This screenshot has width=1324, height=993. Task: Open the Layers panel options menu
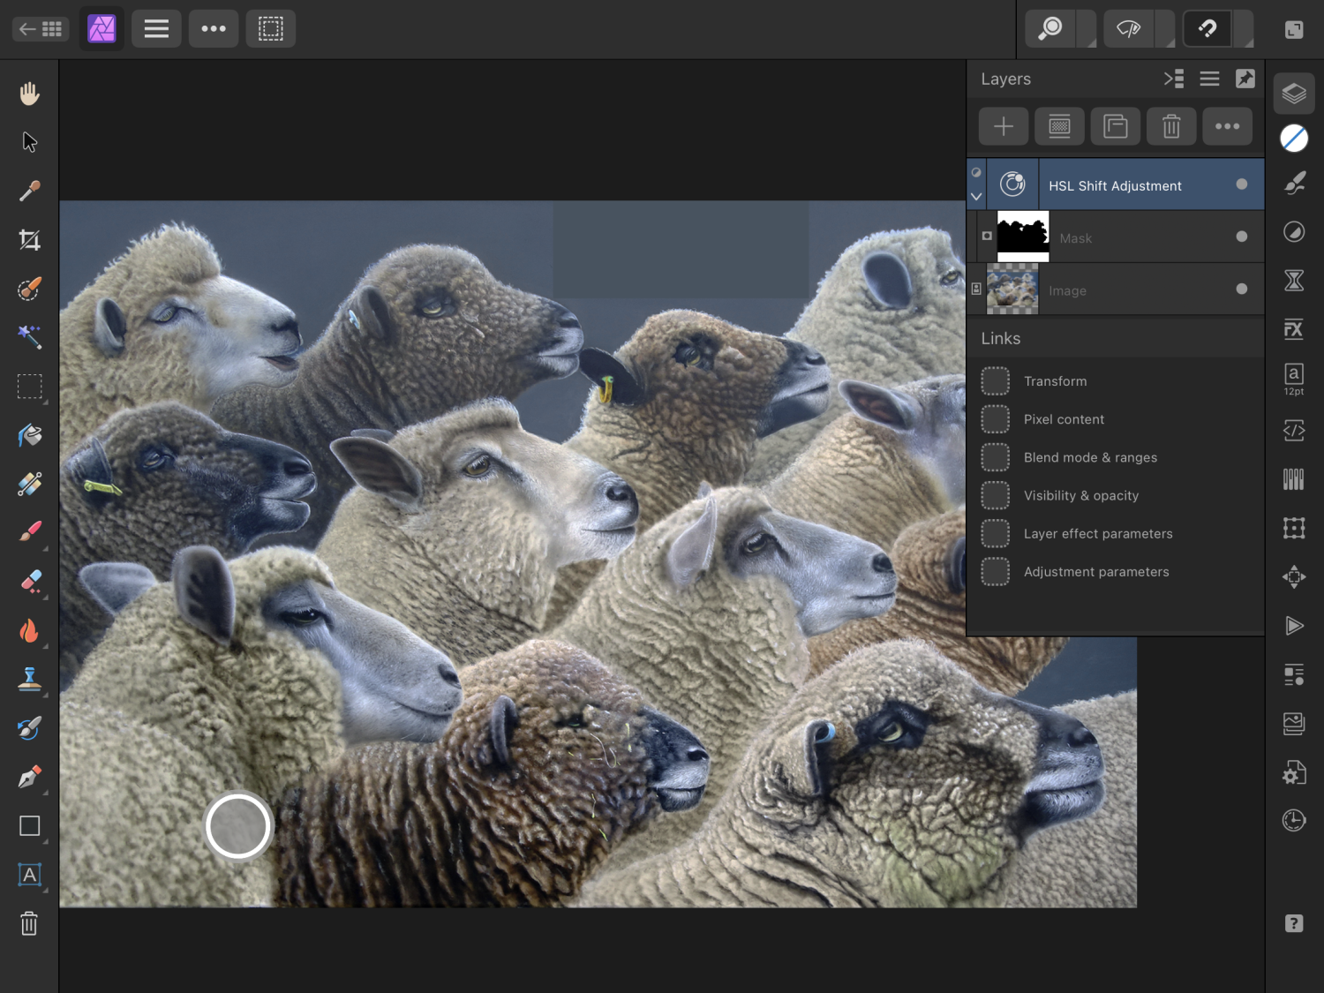tap(1209, 79)
